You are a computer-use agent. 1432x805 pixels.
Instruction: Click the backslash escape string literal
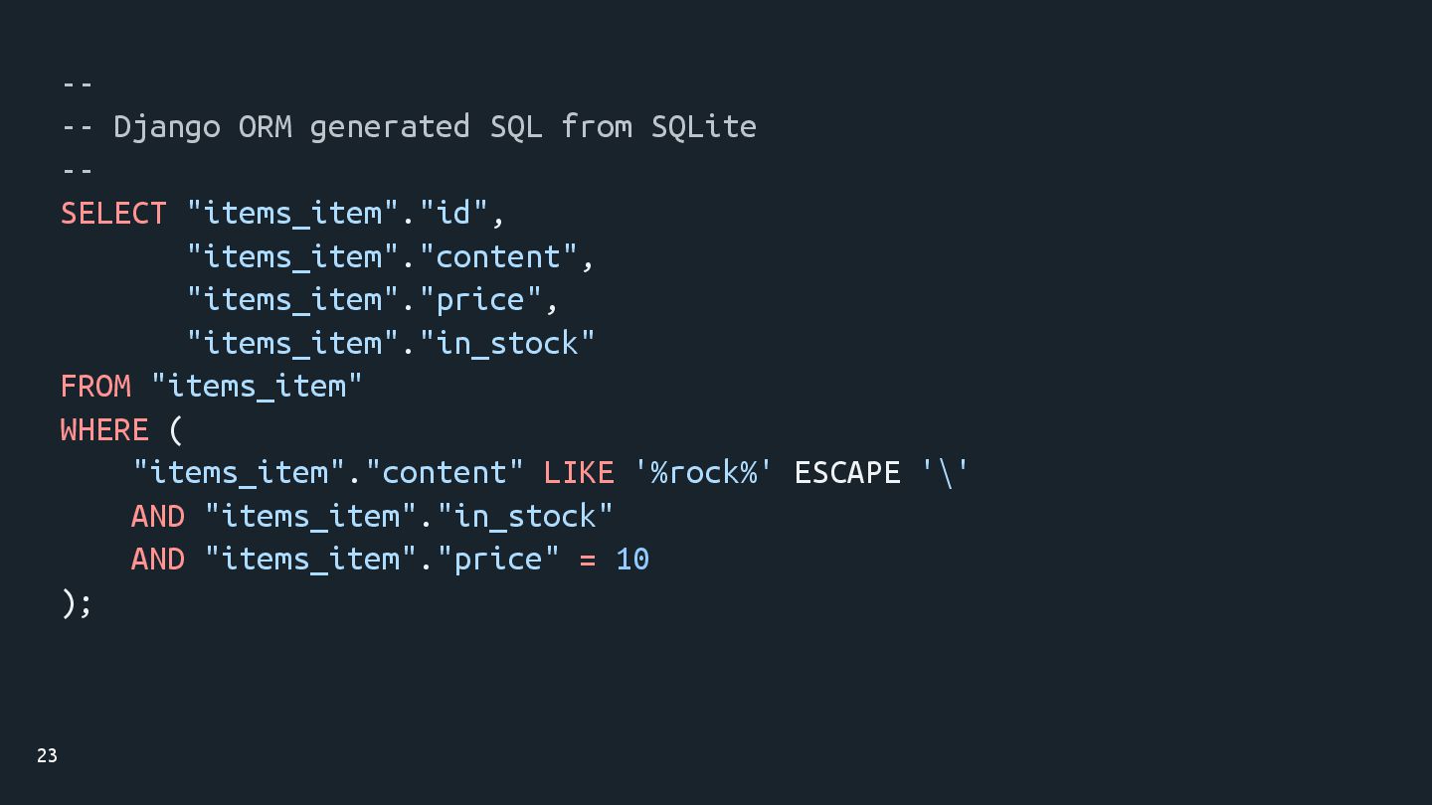tap(945, 472)
